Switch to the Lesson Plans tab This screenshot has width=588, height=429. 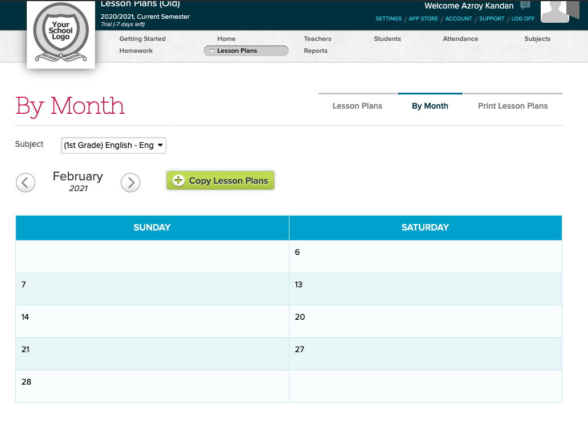(x=357, y=106)
